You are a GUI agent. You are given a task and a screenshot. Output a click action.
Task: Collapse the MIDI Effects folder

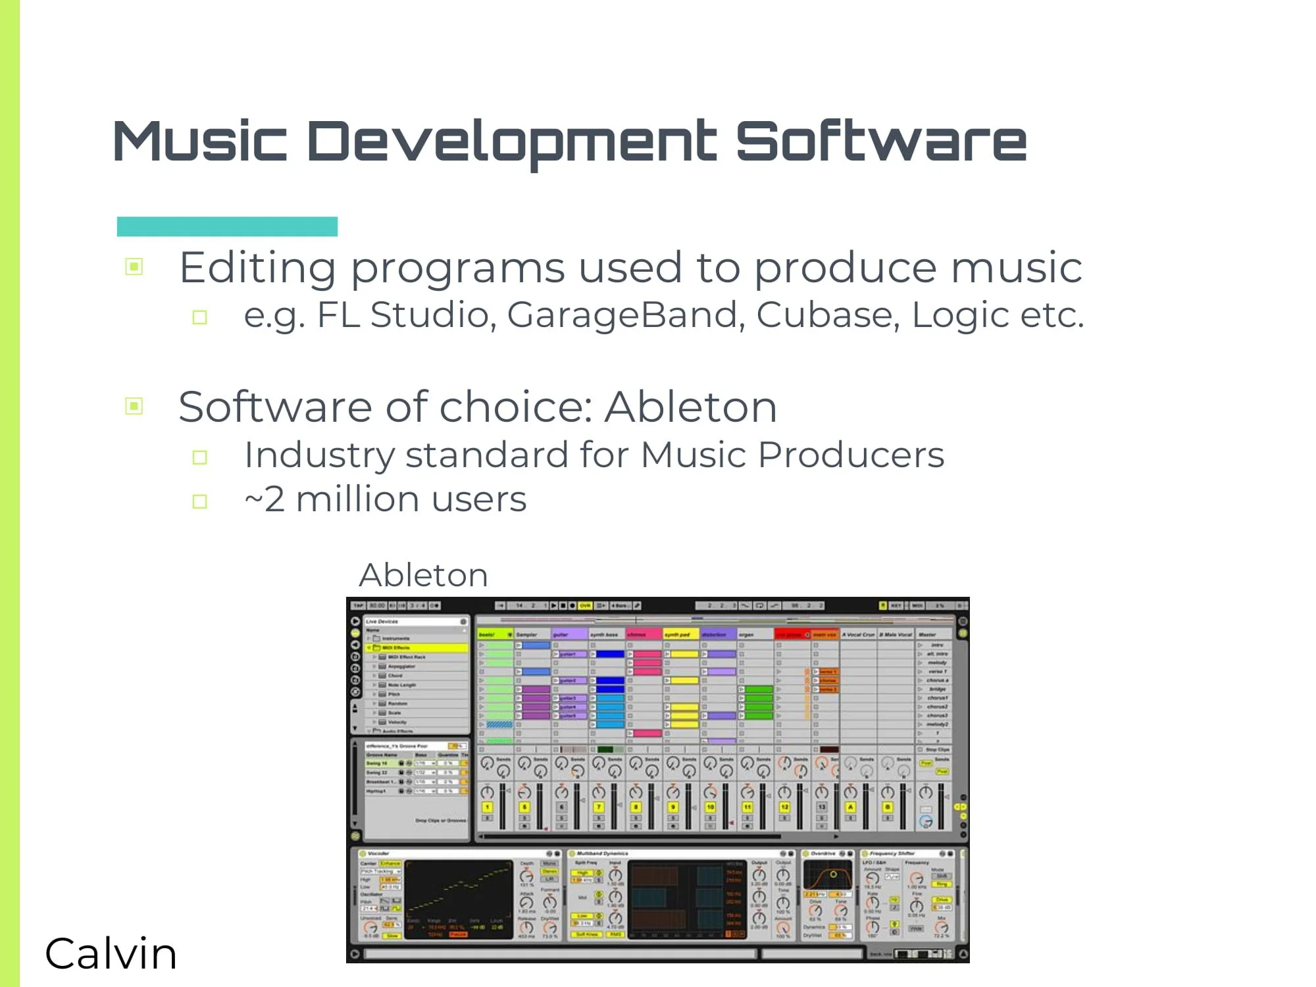tap(369, 647)
